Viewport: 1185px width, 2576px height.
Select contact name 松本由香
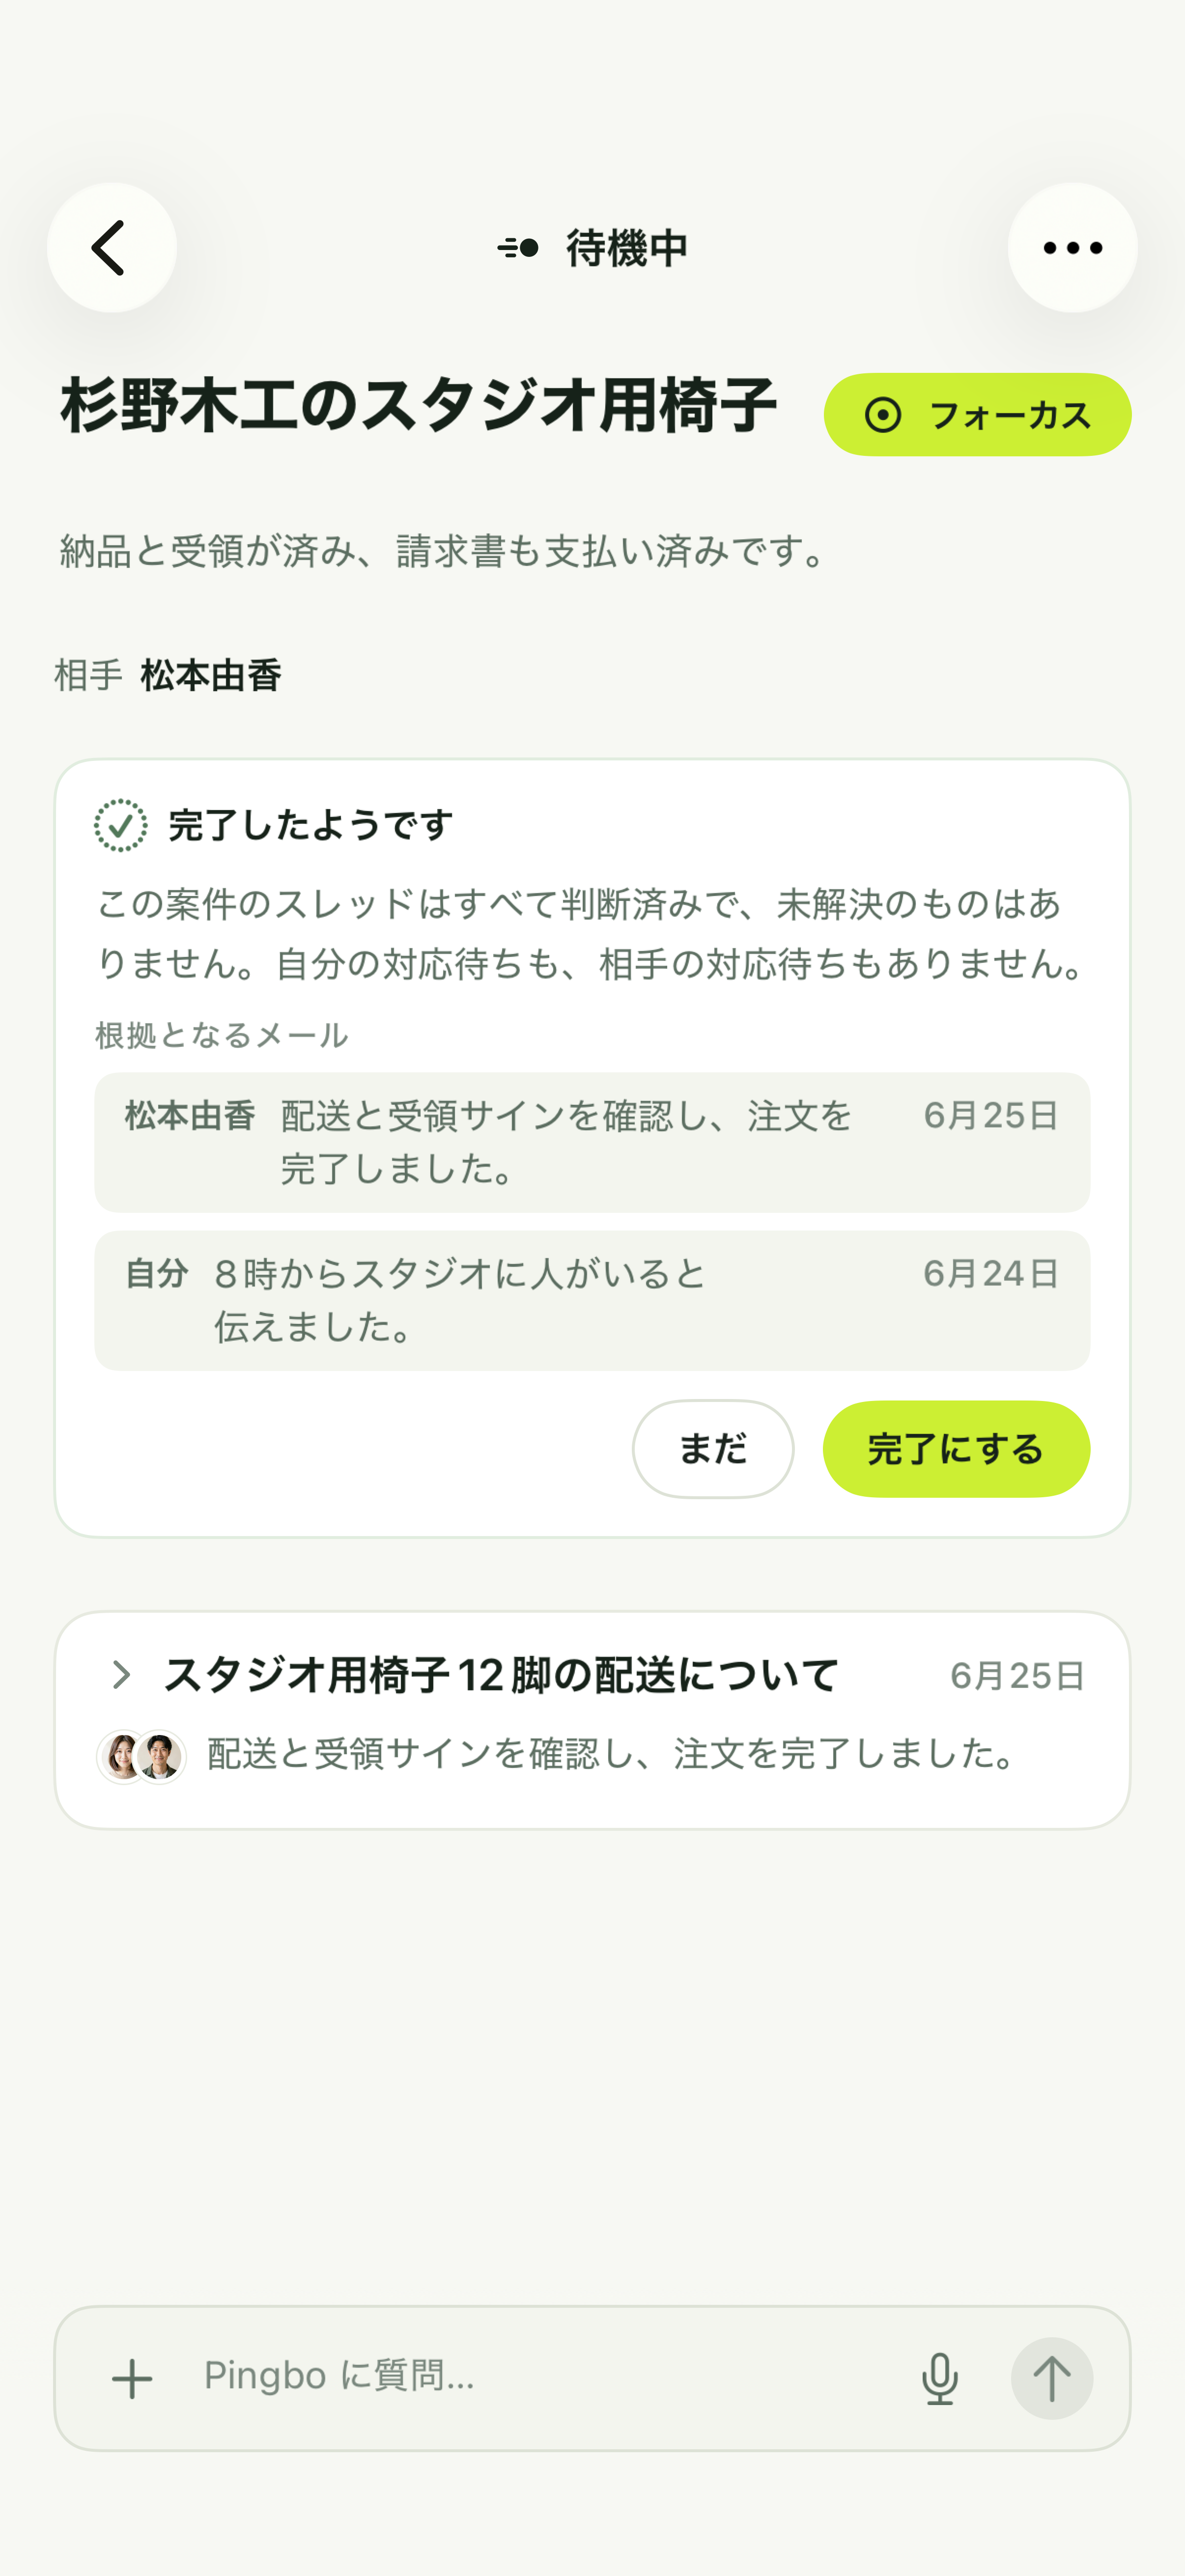point(211,676)
